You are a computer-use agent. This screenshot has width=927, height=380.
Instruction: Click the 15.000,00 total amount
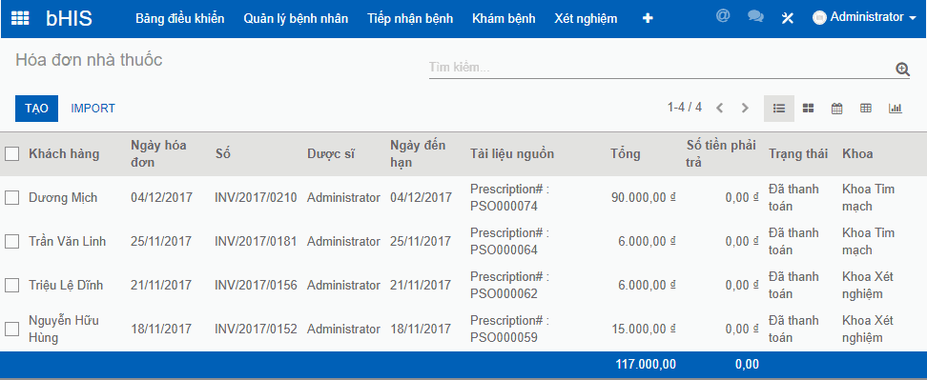pyautogui.click(x=644, y=330)
